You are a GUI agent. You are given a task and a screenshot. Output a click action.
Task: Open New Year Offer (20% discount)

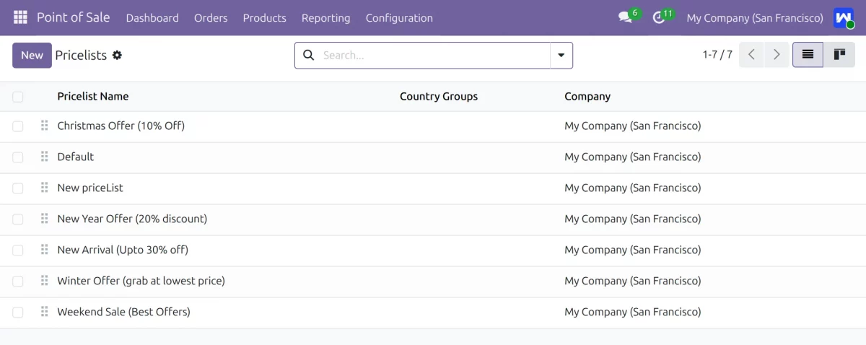pyautogui.click(x=132, y=219)
